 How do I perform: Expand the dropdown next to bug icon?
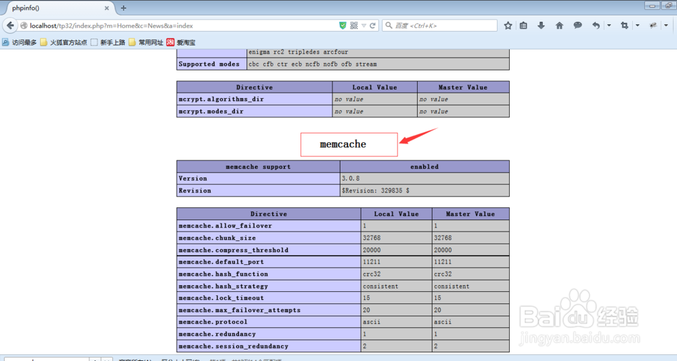pyautogui.click(x=665, y=26)
